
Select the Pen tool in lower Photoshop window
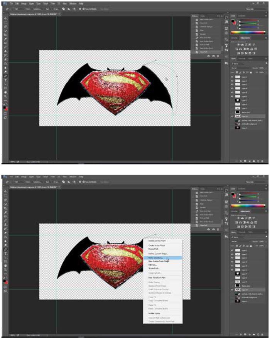tap(5, 249)
